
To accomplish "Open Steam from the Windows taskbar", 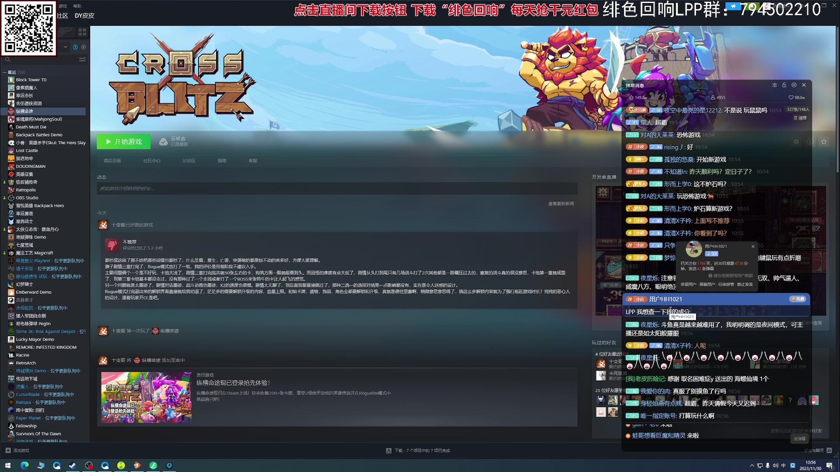I will tap(73, 465).
